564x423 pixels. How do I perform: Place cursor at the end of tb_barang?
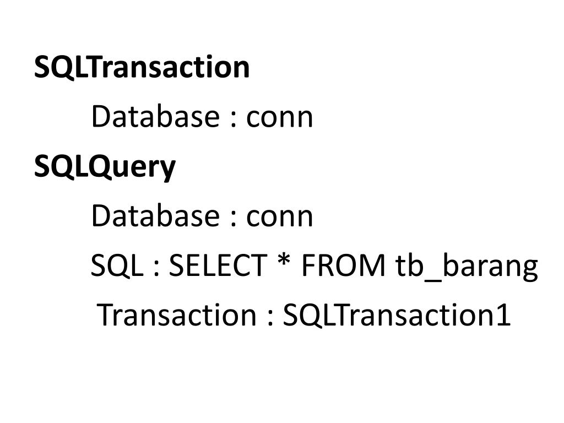tap(539, 267)
